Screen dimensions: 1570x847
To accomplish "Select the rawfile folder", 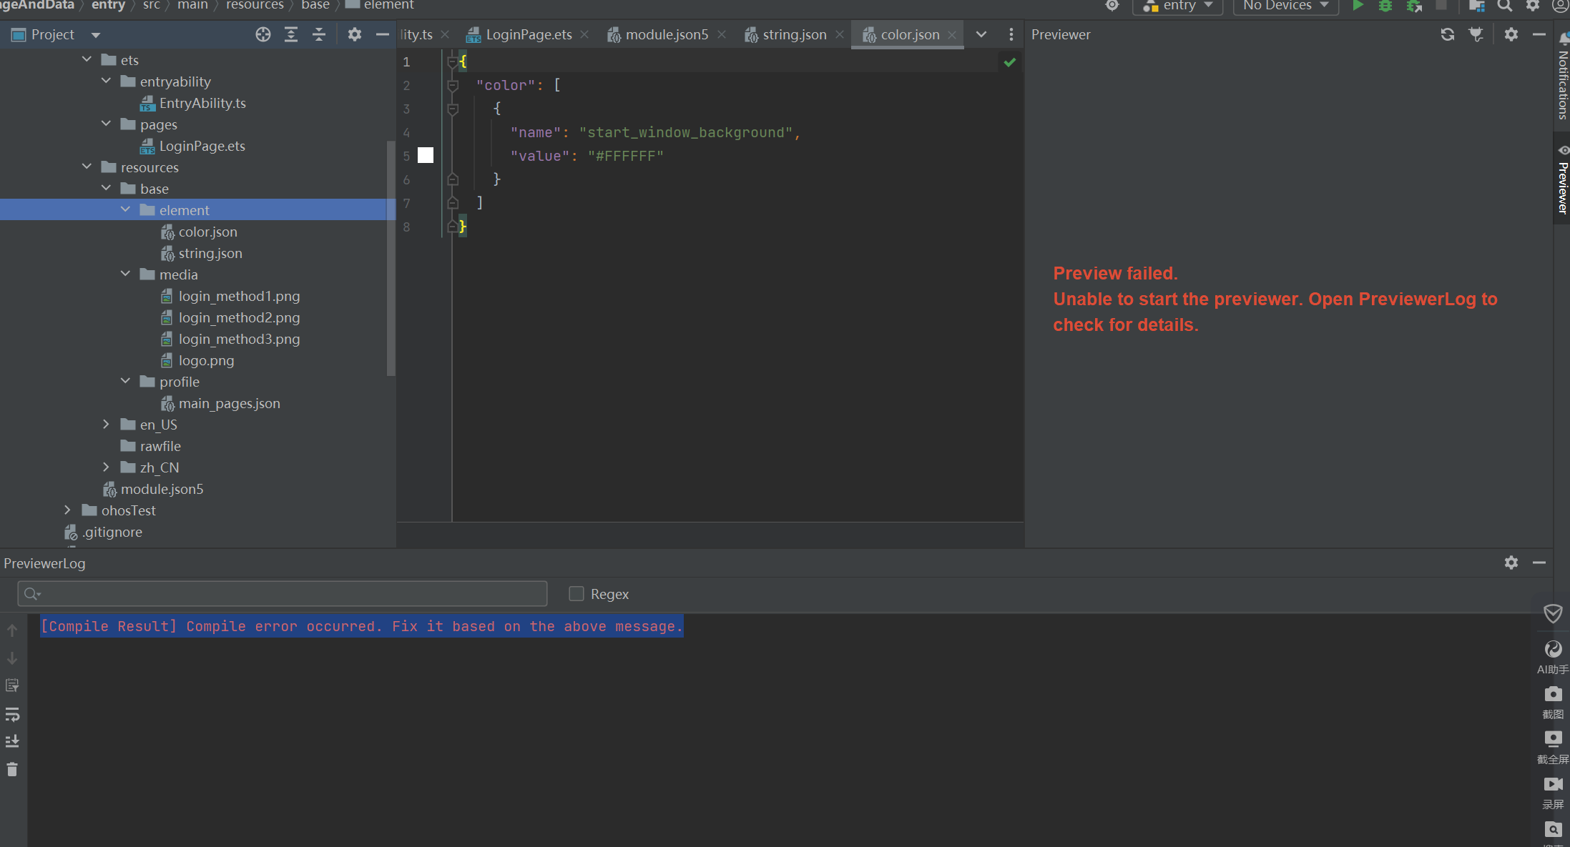I will [160, 446].
